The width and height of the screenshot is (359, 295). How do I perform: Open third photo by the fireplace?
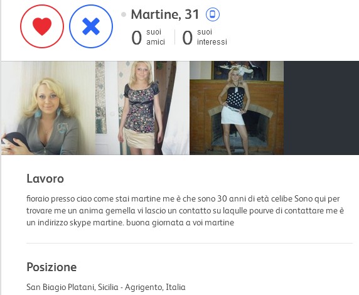[237, 108]
